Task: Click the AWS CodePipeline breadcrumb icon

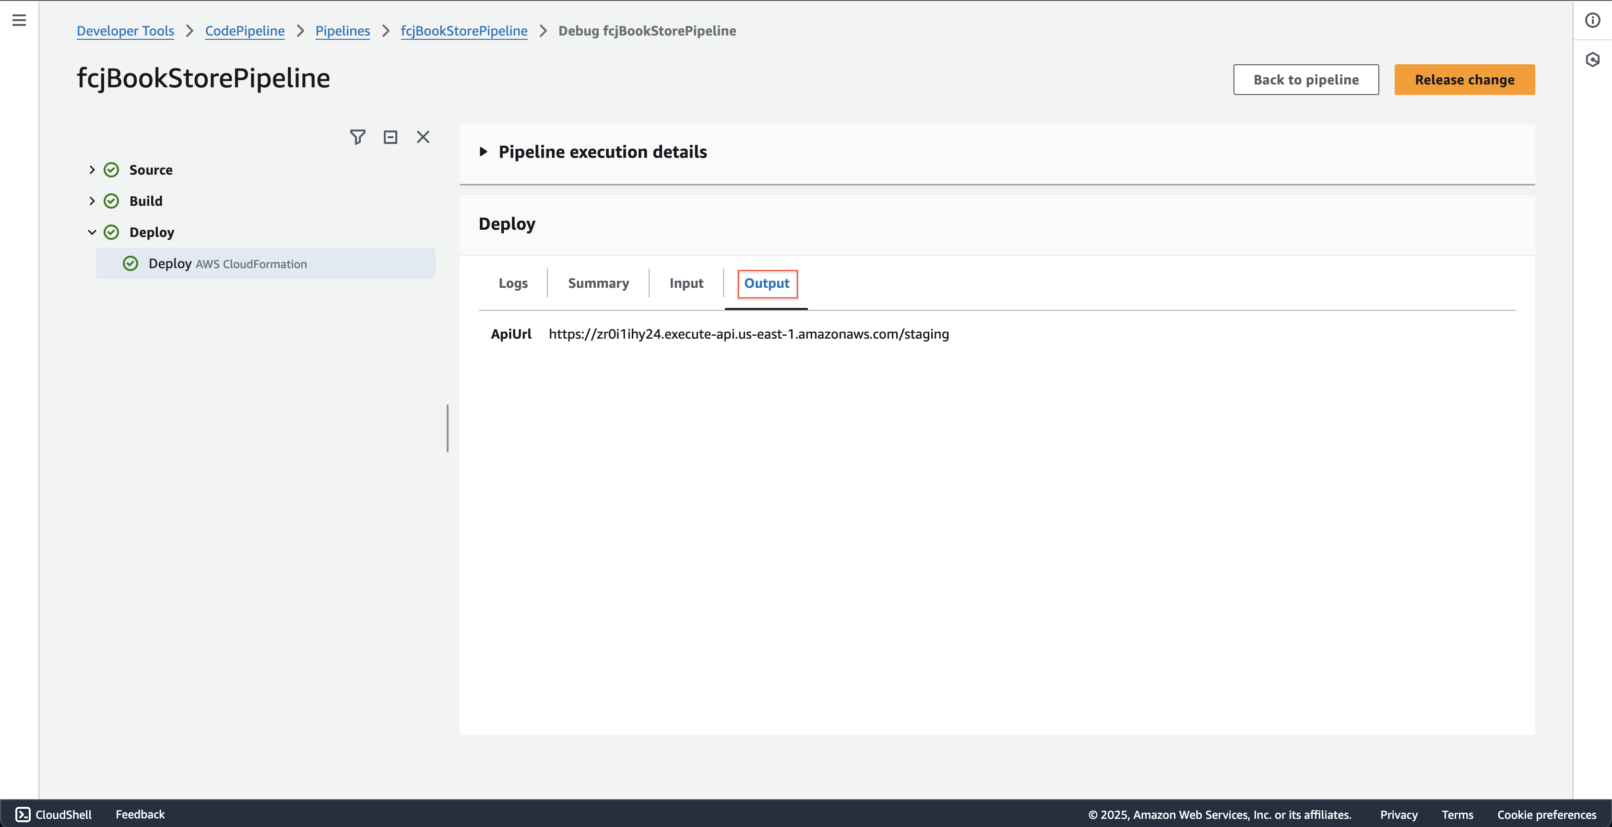Action: pos(245,31)
